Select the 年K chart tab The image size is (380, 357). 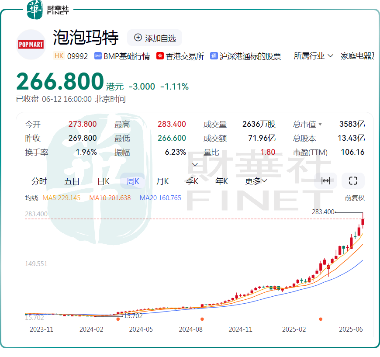tap(221, 181)
